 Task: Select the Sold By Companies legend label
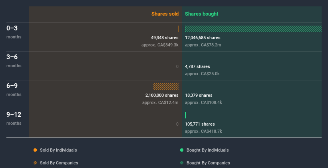pyautogui.click(x=59, y=163)
